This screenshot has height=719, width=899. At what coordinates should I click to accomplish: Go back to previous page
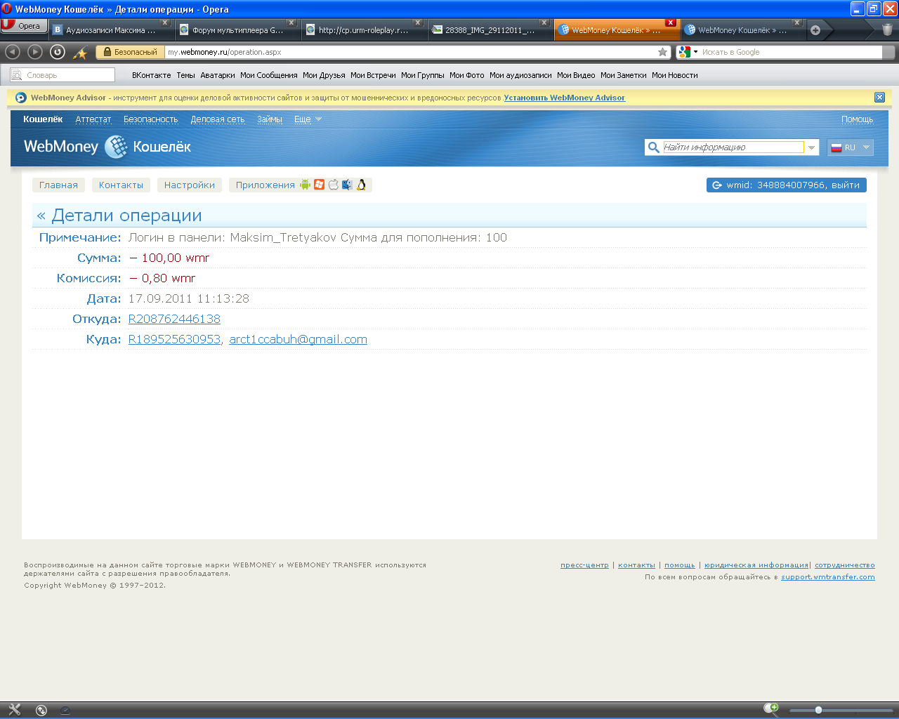point(13,52)
